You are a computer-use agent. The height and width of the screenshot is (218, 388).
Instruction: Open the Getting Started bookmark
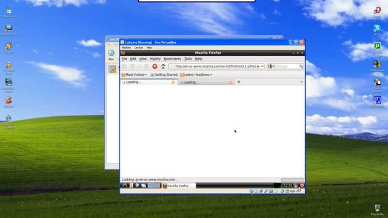164,74
